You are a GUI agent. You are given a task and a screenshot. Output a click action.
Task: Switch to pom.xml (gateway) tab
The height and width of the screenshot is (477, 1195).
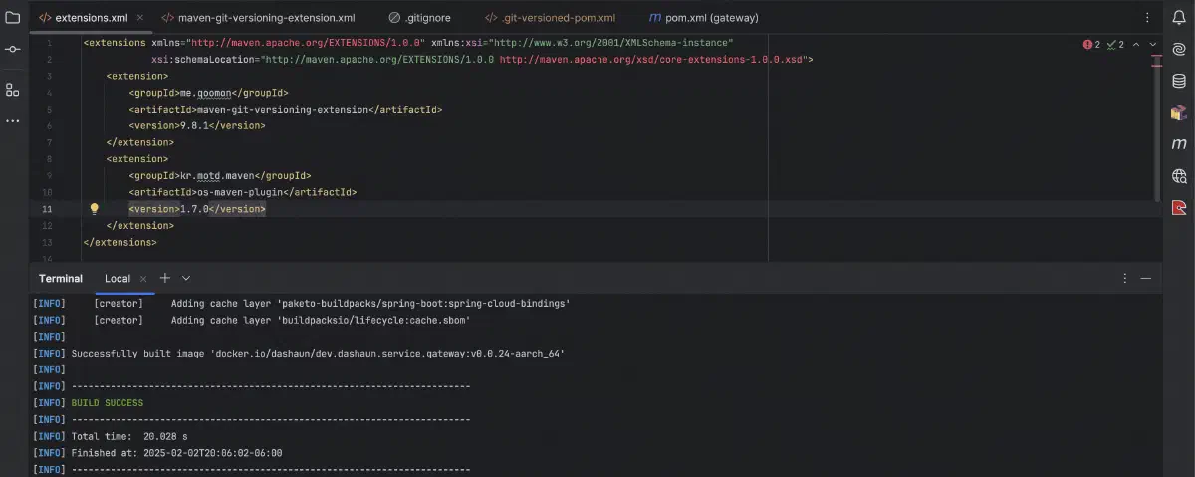pyautogui.click(x=704, y=18)
